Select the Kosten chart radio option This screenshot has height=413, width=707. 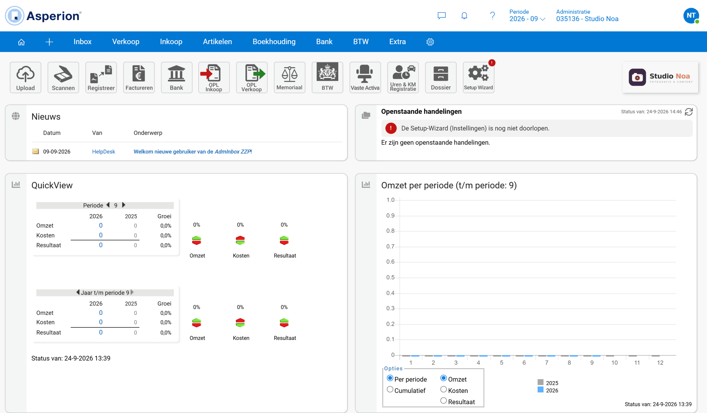point(444,390)
